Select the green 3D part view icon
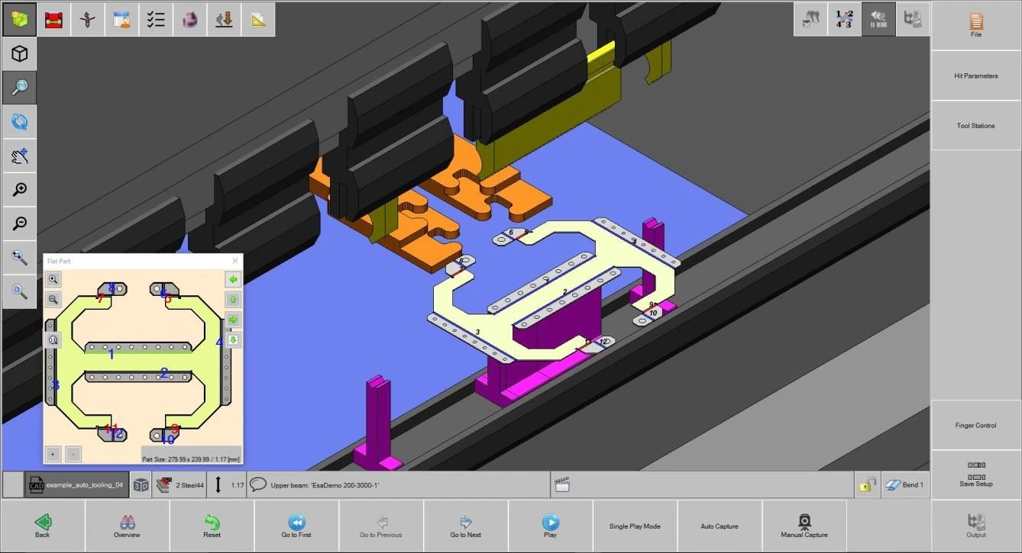Viewport: 1022px width, 553px height. click(19, 19)
